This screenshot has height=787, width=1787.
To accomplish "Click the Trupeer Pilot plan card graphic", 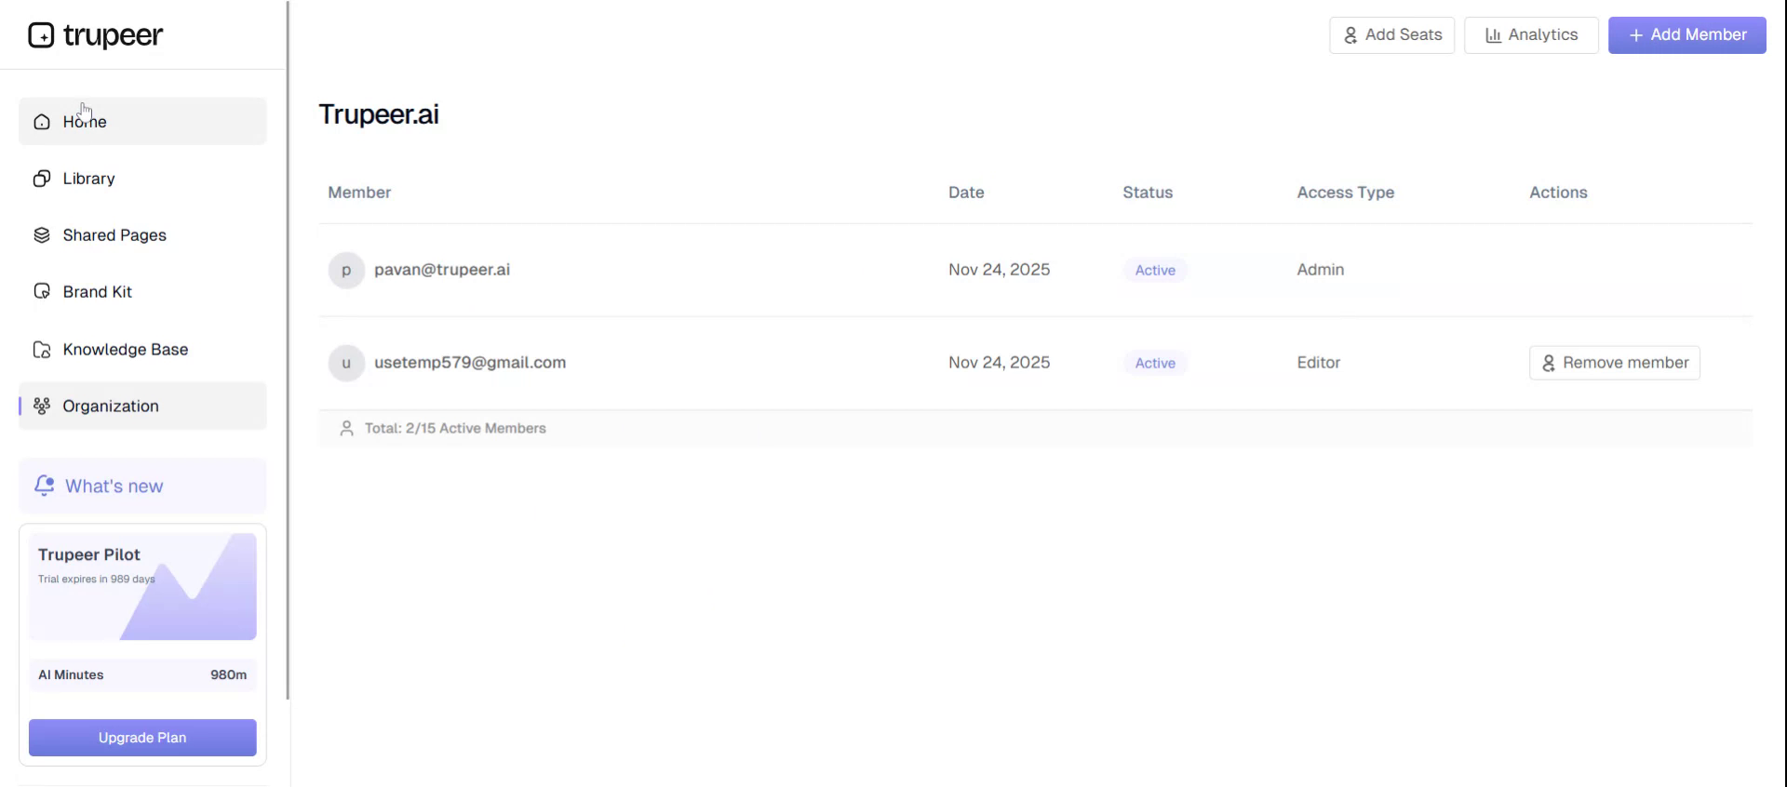I will [x=142, y=587].
